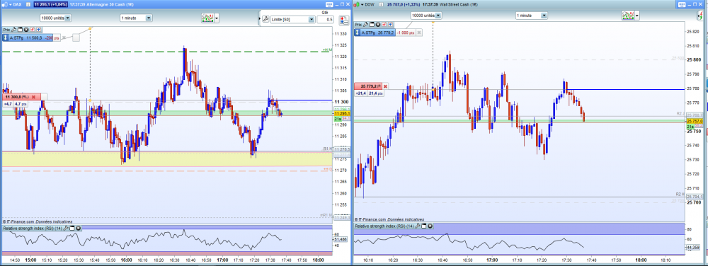Viewport: 708px width, 266px height.
Task: Open order ticket icon beside Qté field
Action: tap(344, 20)
